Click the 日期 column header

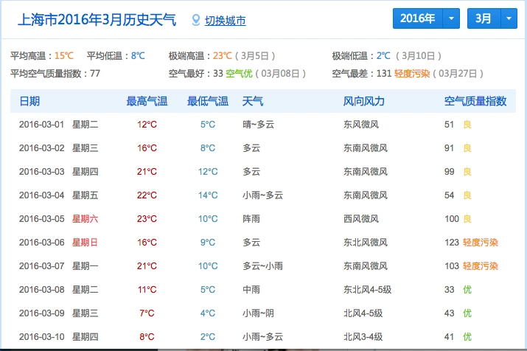[x=29, y=101]
